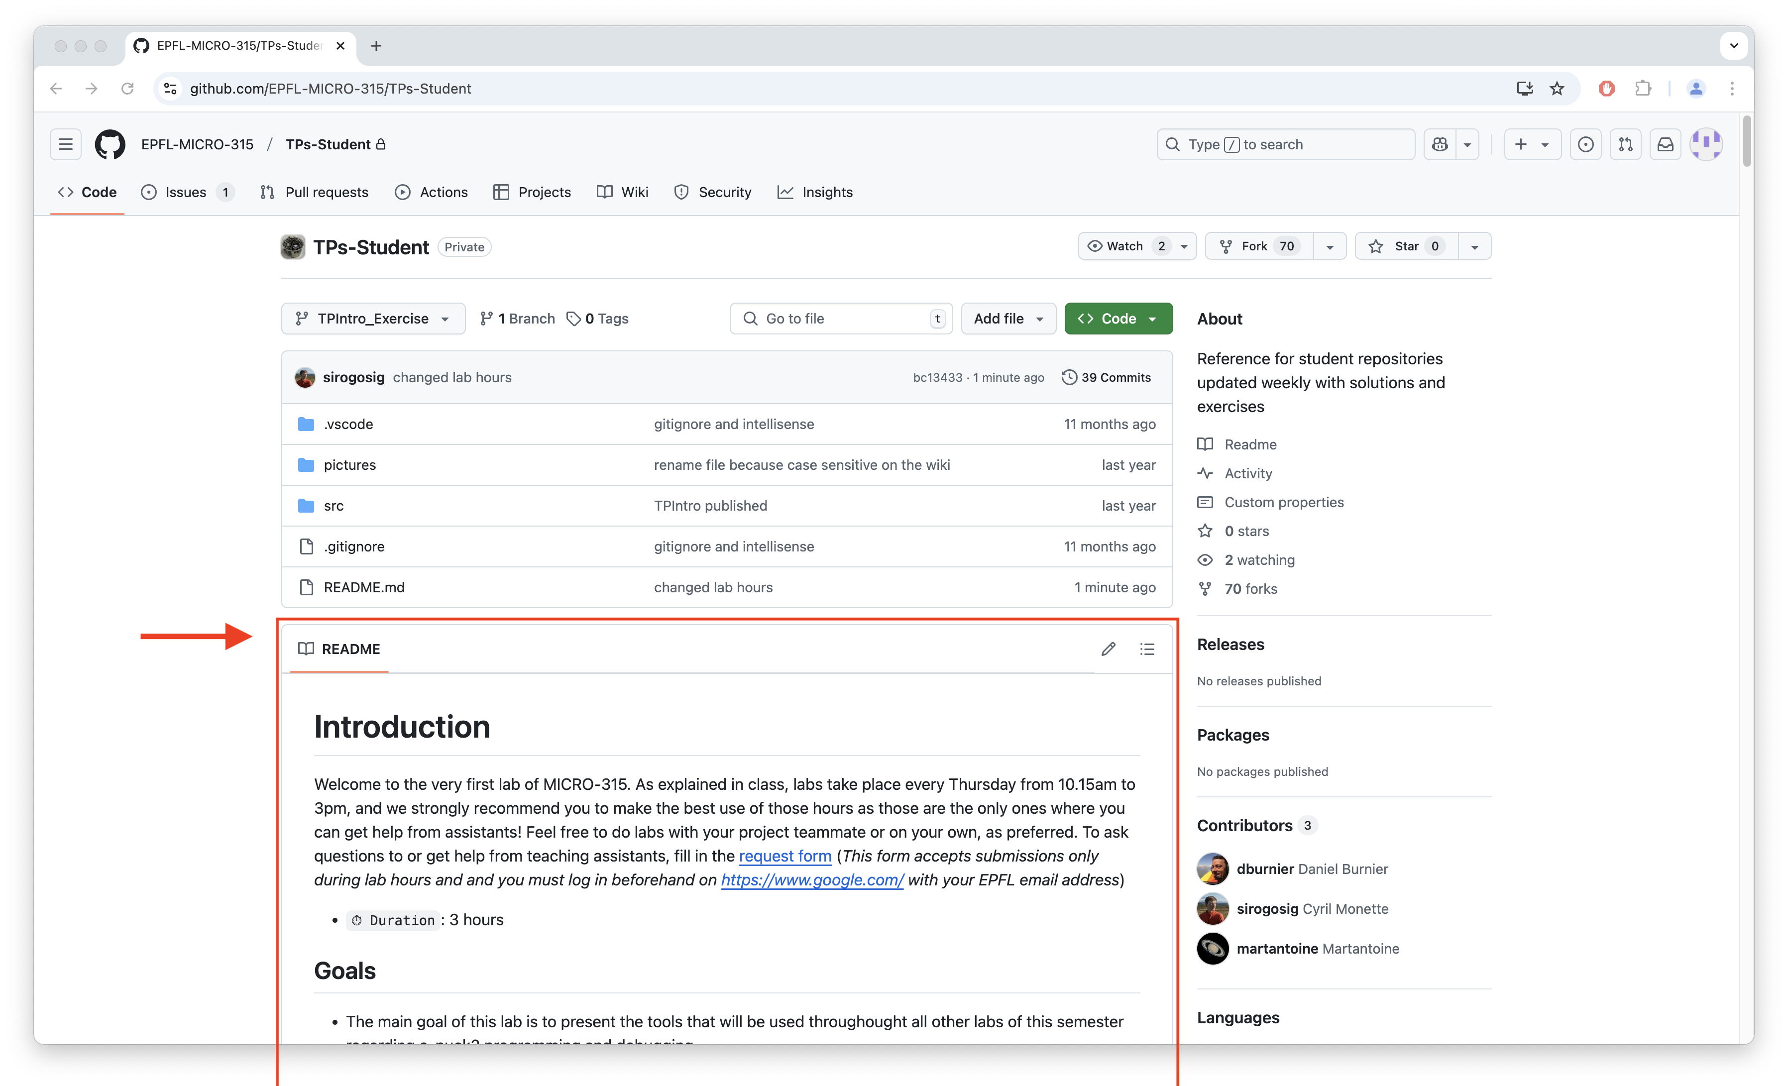Click the GitHub Octocat logo
Viewport: 1788px width, 1086px height.
[x=111, y=144]
